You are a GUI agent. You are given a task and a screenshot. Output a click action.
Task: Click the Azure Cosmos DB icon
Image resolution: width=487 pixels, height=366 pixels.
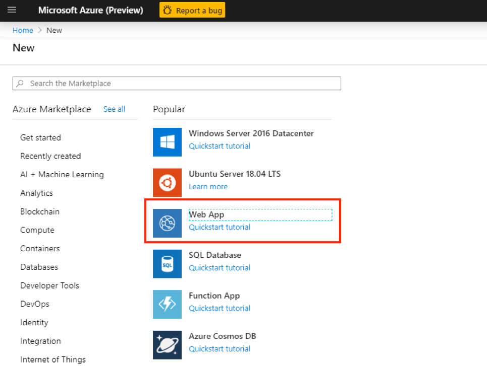pos(167,344)
